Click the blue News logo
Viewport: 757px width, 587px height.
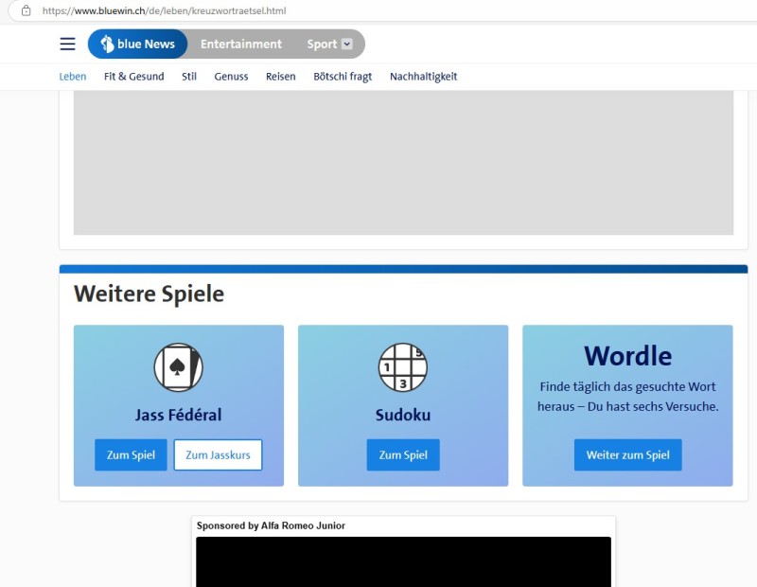pyautogui.click(x=138, y=44)
